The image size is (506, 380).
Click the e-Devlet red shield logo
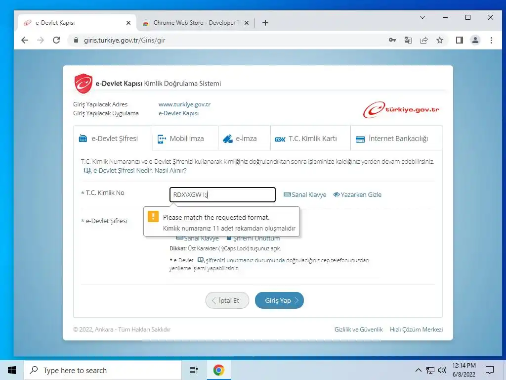[x=83, y=83]
